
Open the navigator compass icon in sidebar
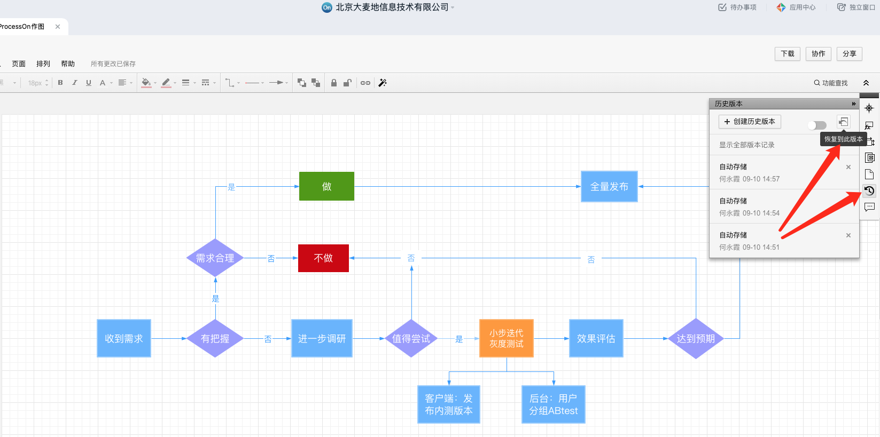(x=869, y=108)
